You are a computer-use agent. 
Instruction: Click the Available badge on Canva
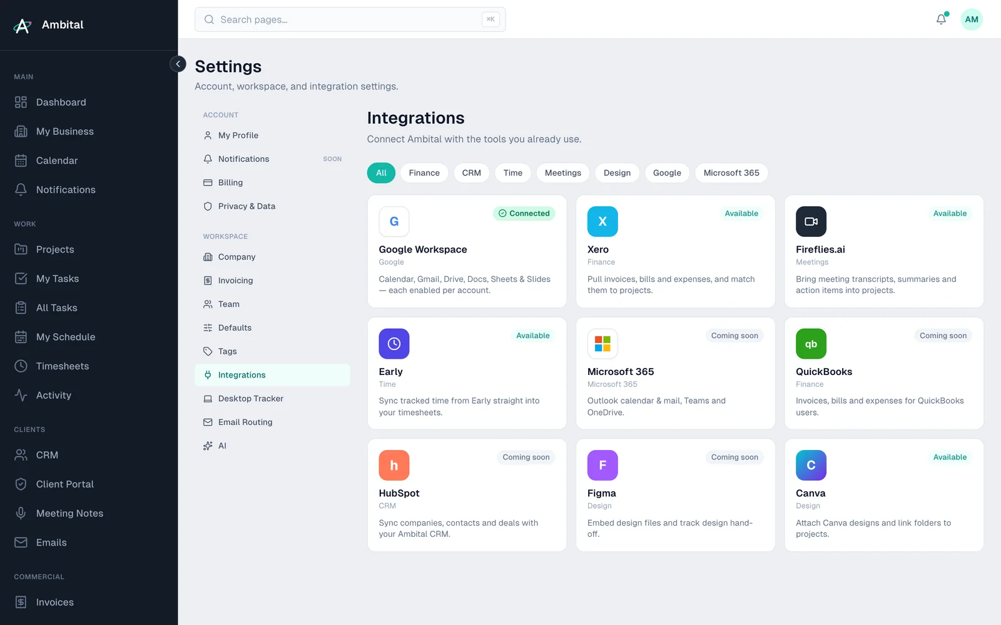coord(950,457)
